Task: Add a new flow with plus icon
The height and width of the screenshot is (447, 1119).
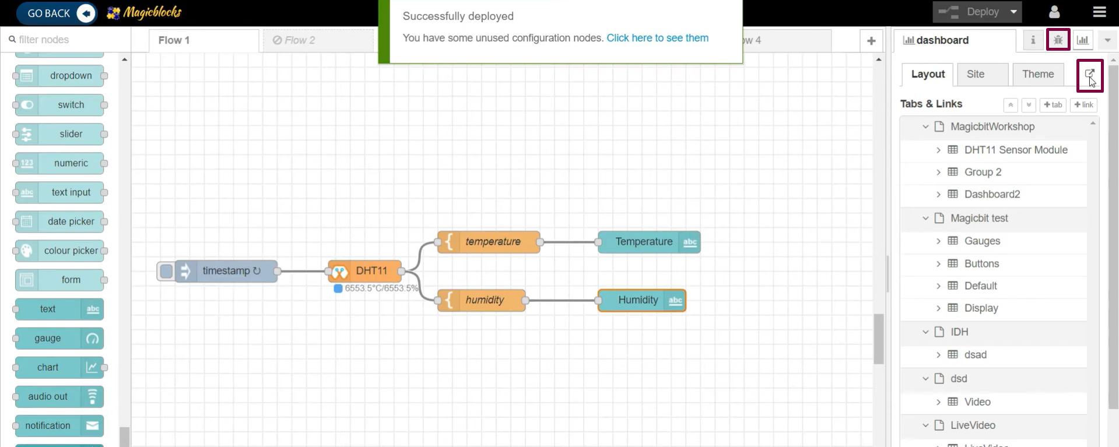Action: 871,41
